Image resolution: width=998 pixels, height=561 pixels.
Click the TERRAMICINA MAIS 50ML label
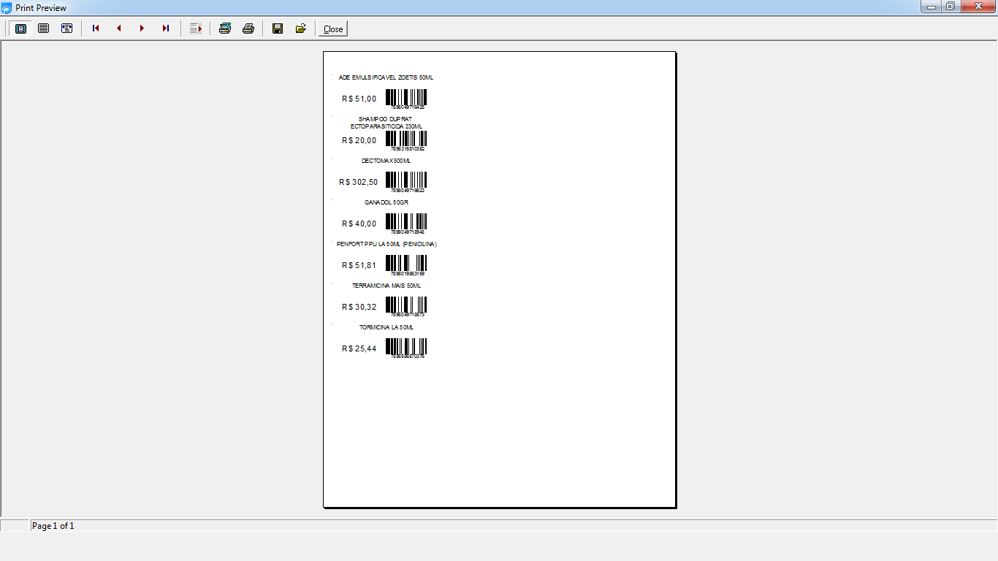[386, 286]
